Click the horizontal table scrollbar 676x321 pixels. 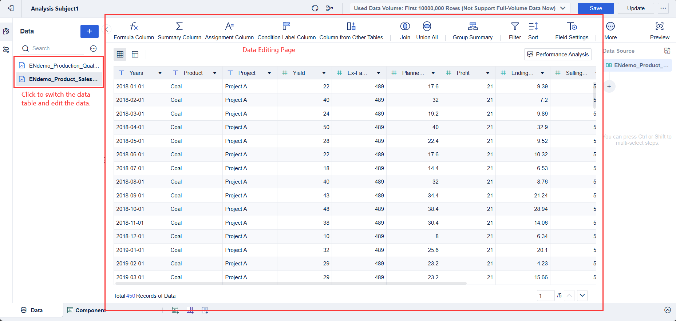(x=290, y=283)
